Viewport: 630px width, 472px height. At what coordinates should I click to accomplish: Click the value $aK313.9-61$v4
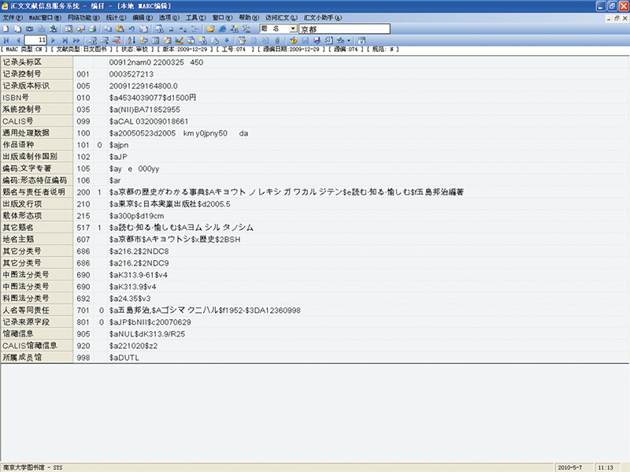[139, 275]
